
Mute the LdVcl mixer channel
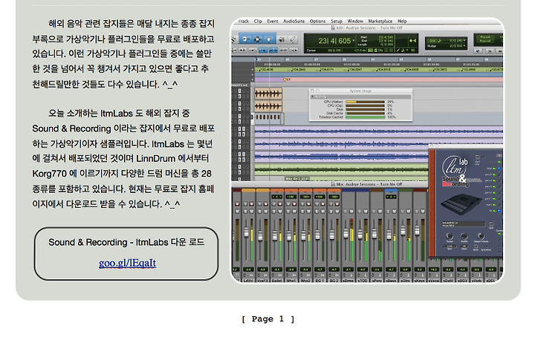coord(251,212)
